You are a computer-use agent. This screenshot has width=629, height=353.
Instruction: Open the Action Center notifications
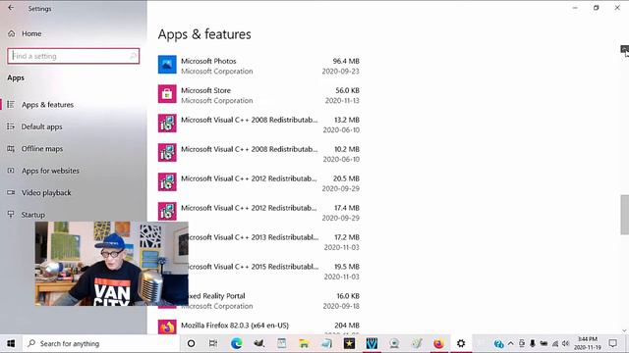[613, 343]
